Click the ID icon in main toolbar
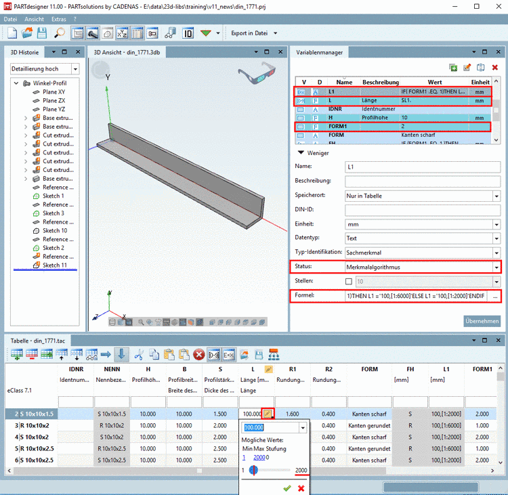Image resolution: width=508 pixels, height=495 pixels. pyautogui.click(x=188, y=33)
